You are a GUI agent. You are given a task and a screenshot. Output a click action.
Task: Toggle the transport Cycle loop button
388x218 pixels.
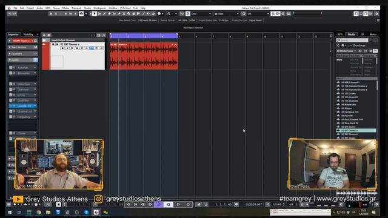coord(159,205)
